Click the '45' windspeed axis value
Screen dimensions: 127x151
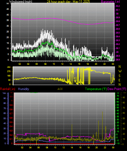coord(8,9)
